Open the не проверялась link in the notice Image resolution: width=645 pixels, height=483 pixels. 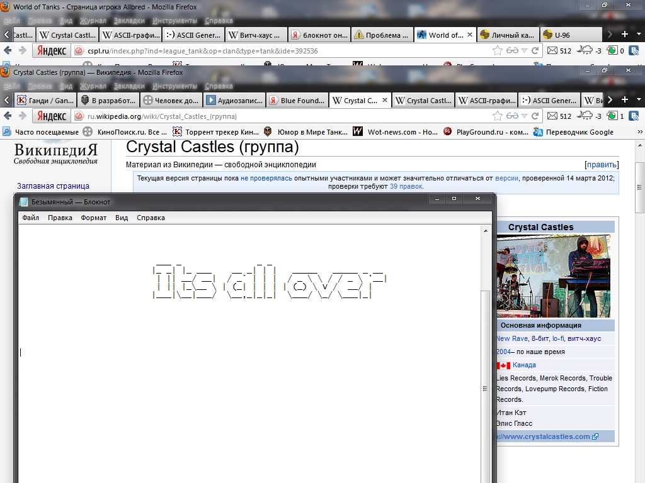[x=266, y=178]
